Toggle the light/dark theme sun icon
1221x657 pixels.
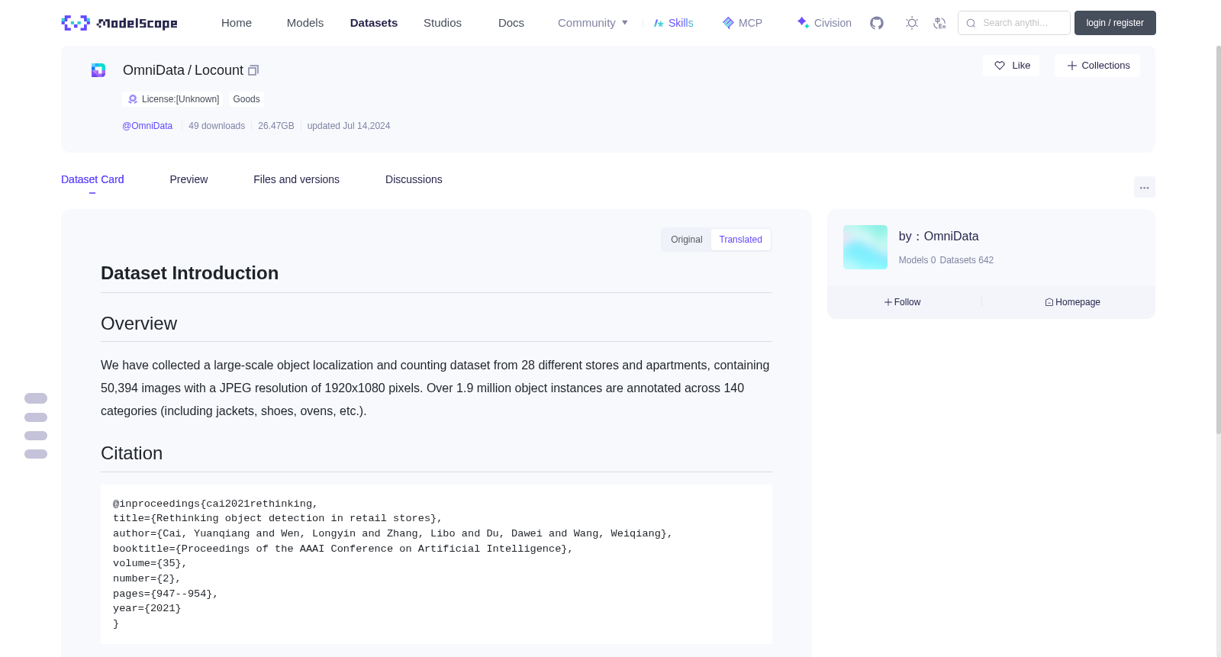(912, 23)
